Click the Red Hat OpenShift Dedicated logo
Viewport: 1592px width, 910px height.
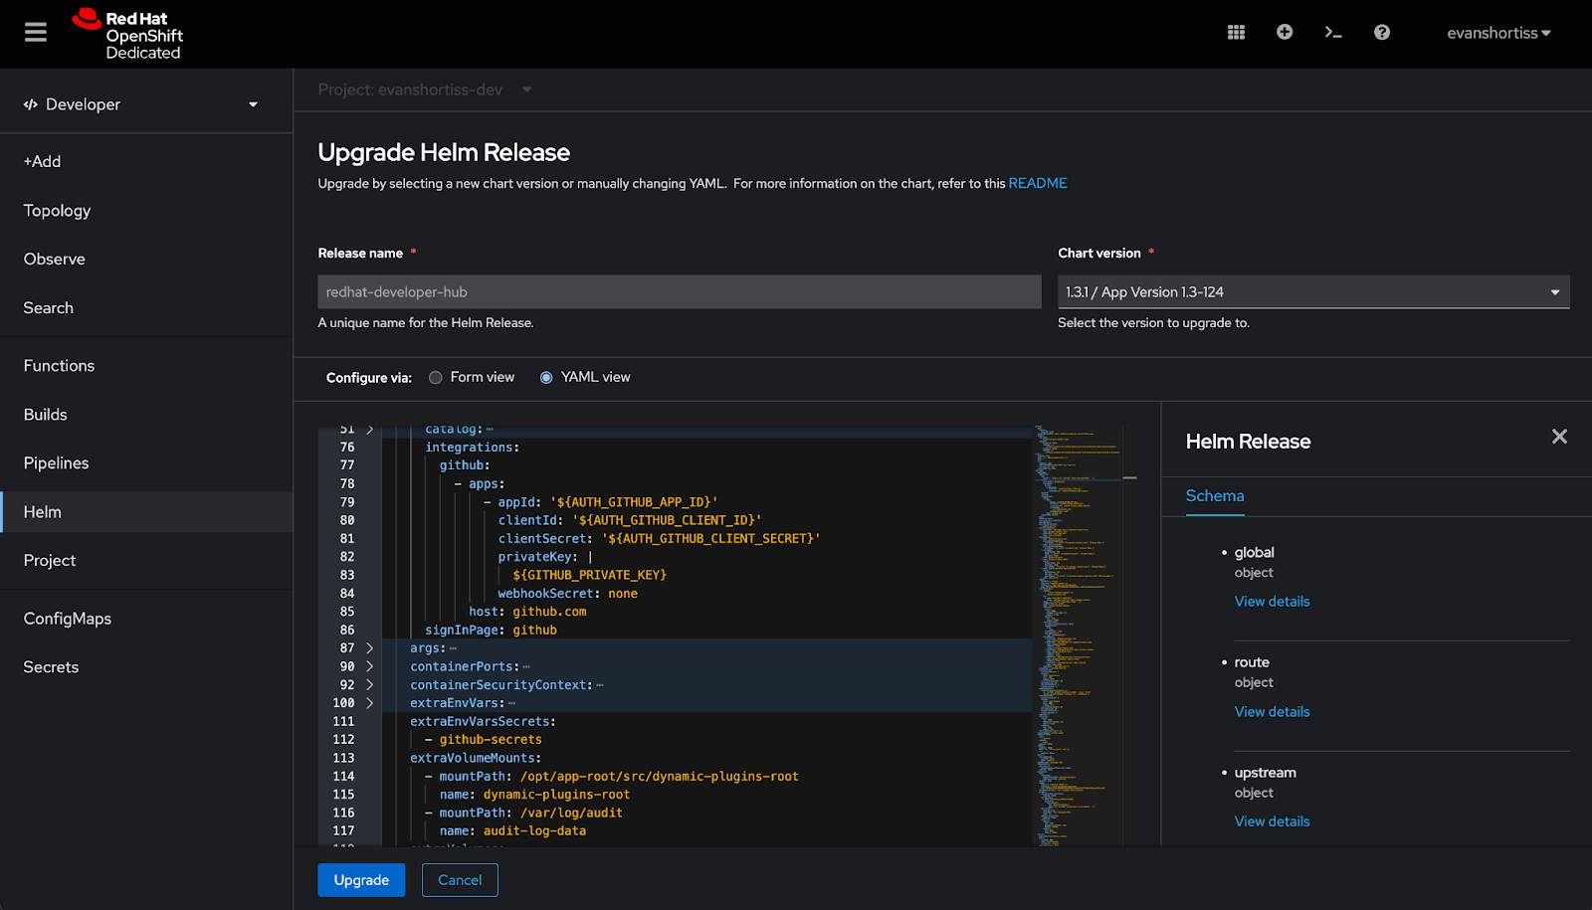(x=127, y=35)
